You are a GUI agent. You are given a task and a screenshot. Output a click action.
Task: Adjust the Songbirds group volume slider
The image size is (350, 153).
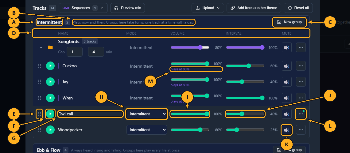(190, 47)
